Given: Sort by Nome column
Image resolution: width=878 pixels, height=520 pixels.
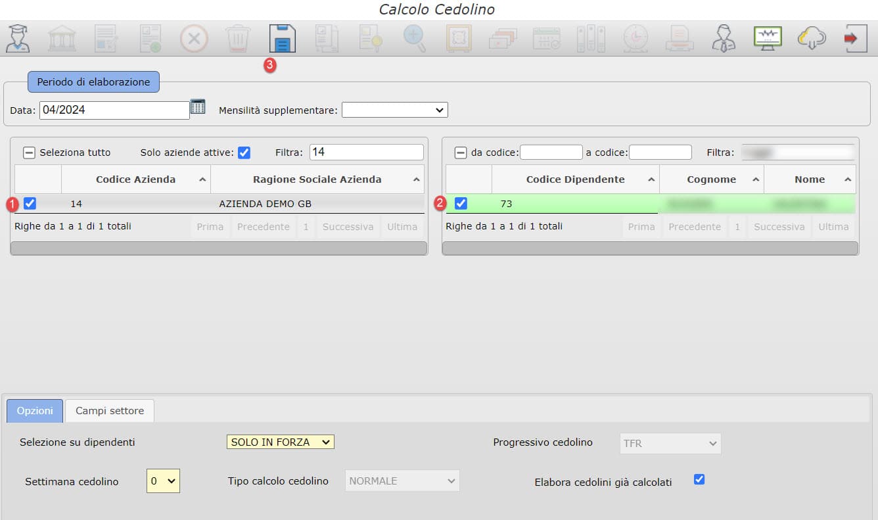Looking at the screenshot, I should click(x=810, y=179).
